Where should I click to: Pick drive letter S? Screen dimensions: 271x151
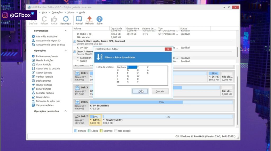pyautogui.click(x=128, y=82)
